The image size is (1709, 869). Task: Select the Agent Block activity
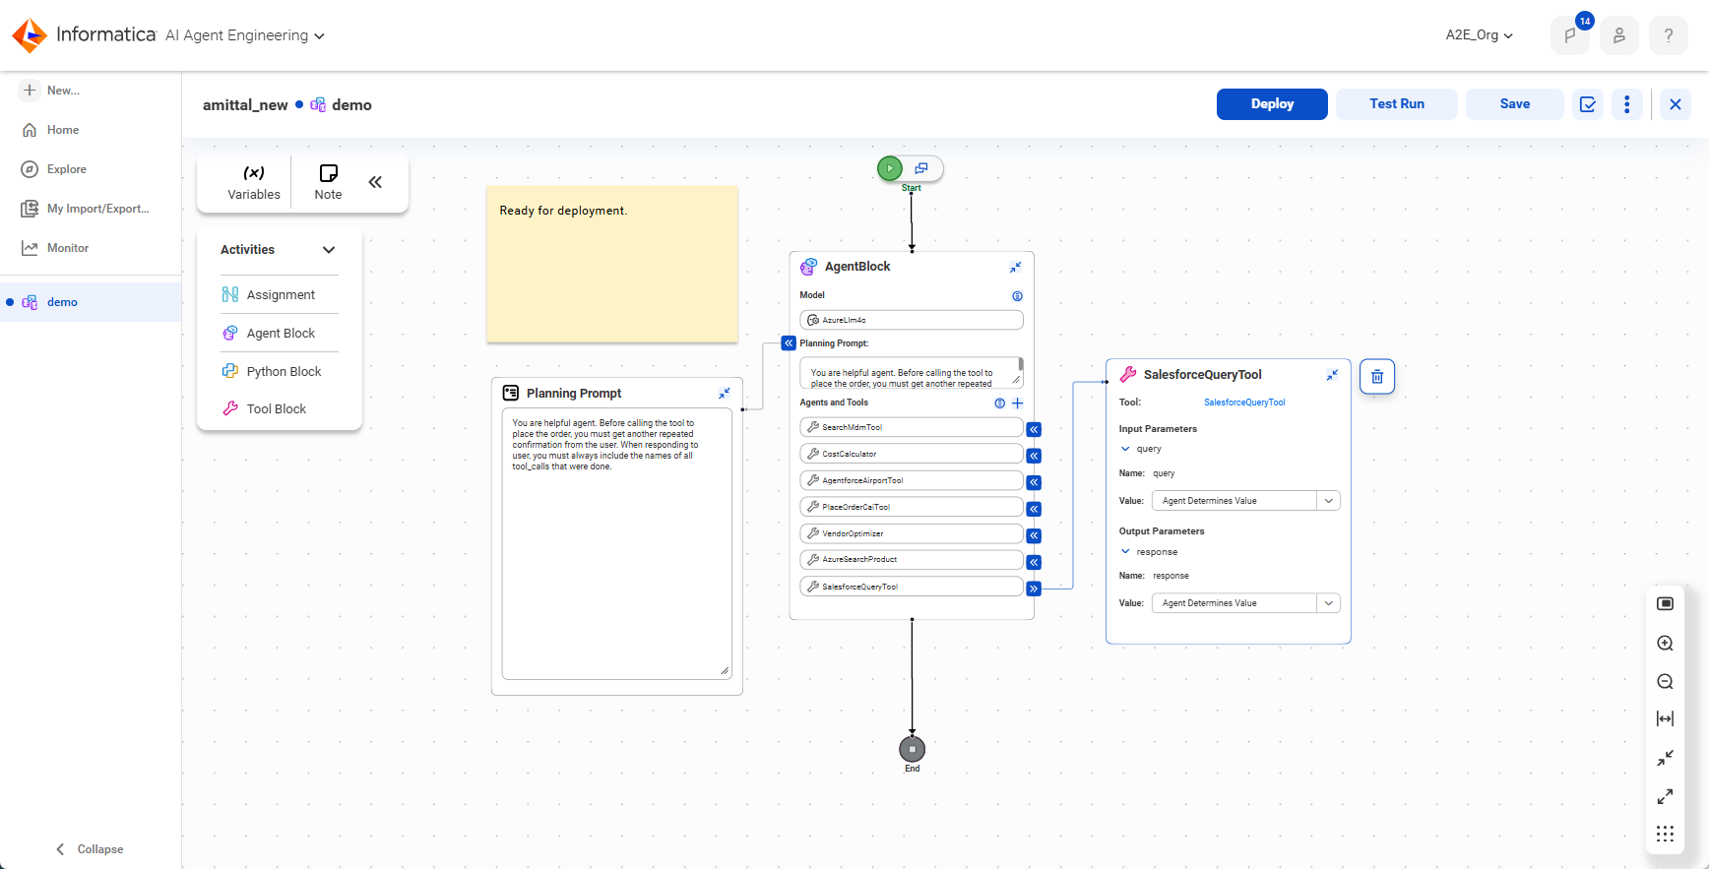[x=280, y=334]
